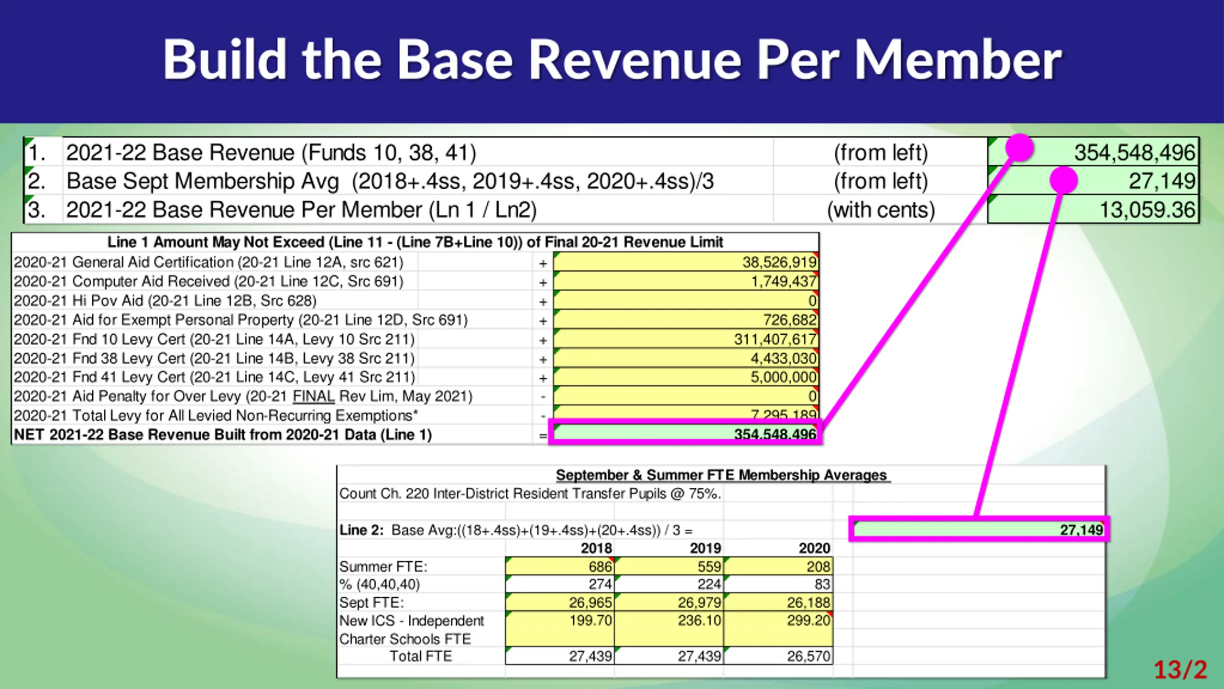Select "2021-22 Base Revenue Per Member (Ln 1 / Ln2)"

point(301,210)
